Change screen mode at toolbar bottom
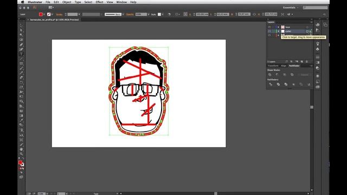Viewport: 347px width, 195px height. click(x=21, y=177)
